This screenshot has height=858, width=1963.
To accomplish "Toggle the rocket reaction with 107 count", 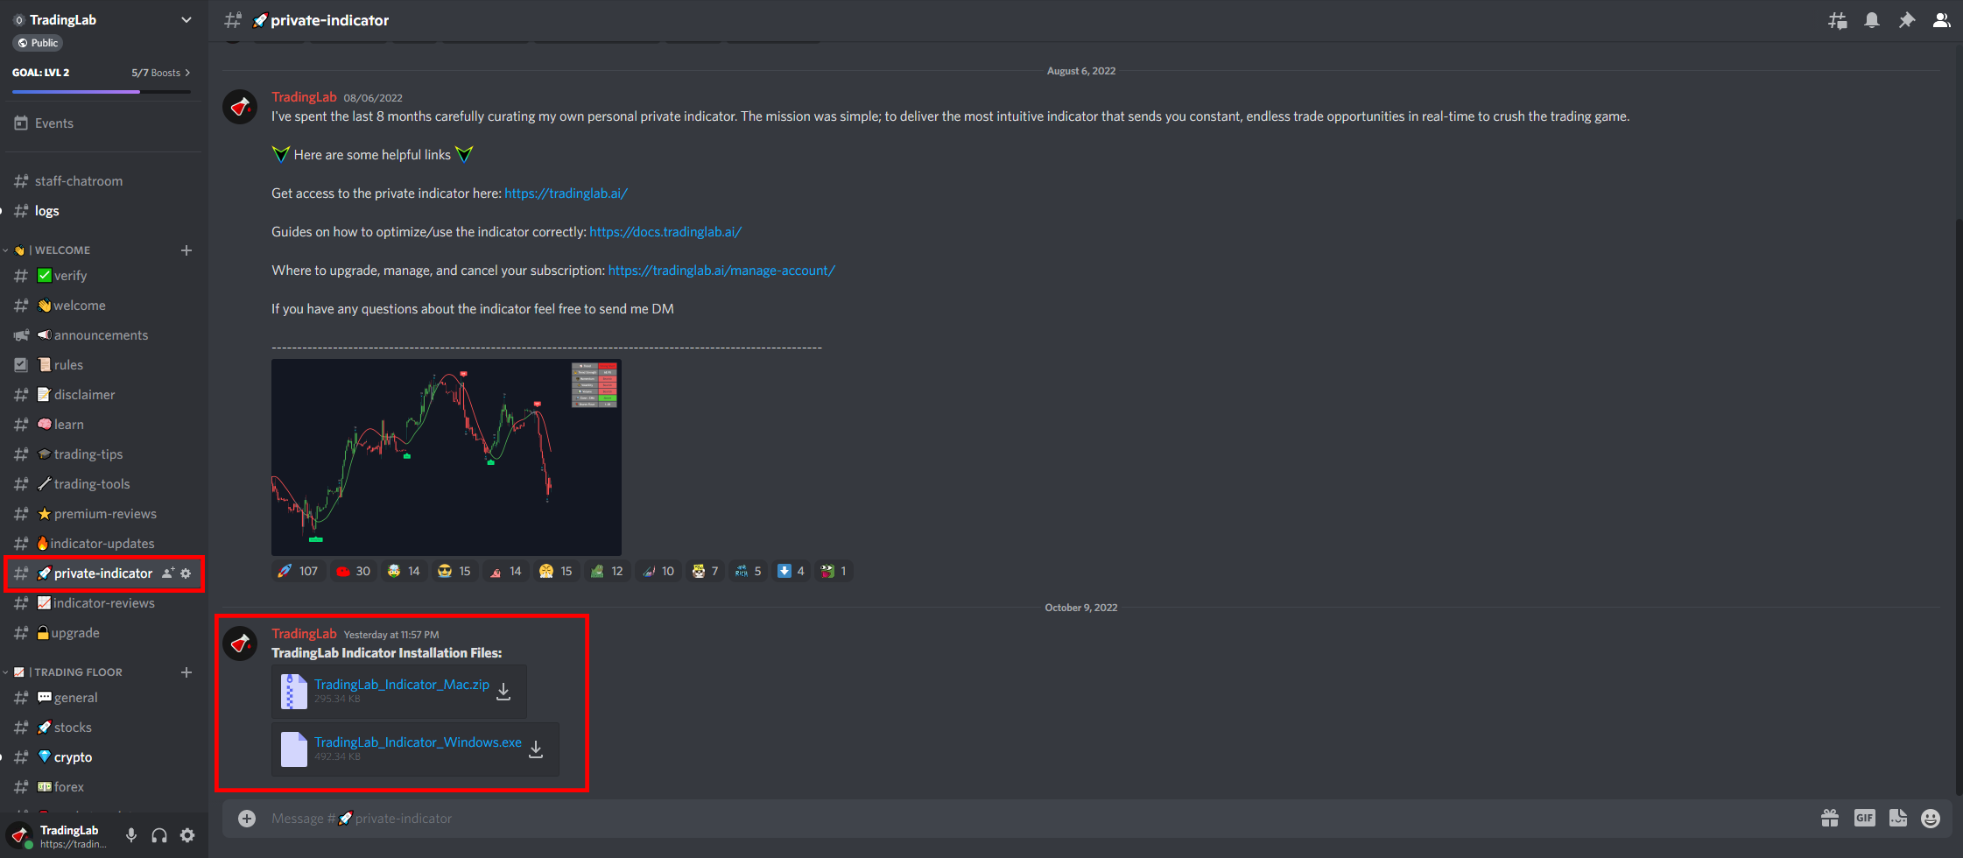I will pos(298,571).
